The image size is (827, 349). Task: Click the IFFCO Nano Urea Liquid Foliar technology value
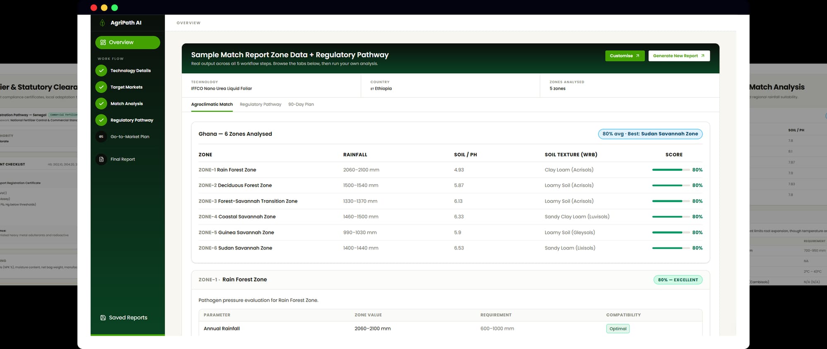click(x=221, y=89)
